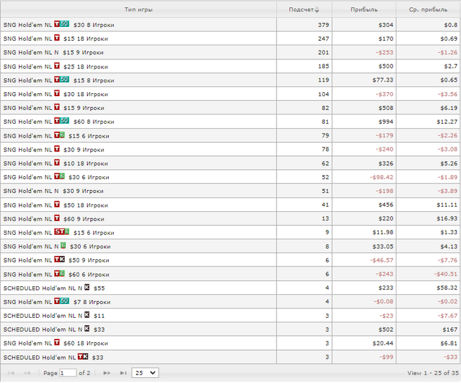This screenshot has width=461, height=383.
Task: Click the ST icon in $15 6 Игроки row
Action: (59, 232)
